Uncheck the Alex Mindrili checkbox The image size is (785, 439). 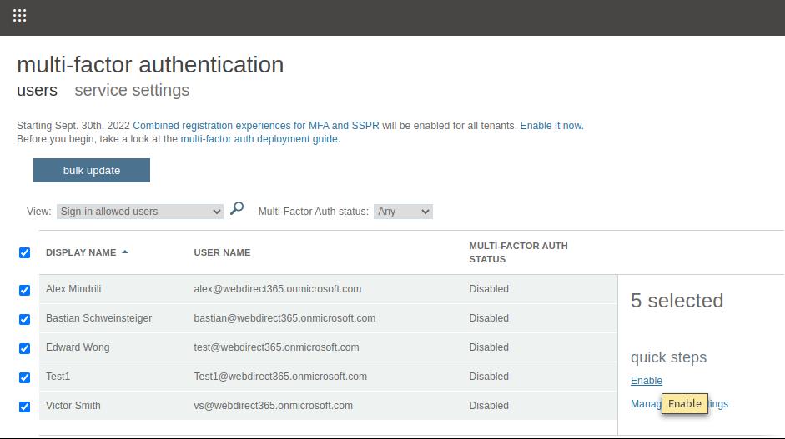24,290
